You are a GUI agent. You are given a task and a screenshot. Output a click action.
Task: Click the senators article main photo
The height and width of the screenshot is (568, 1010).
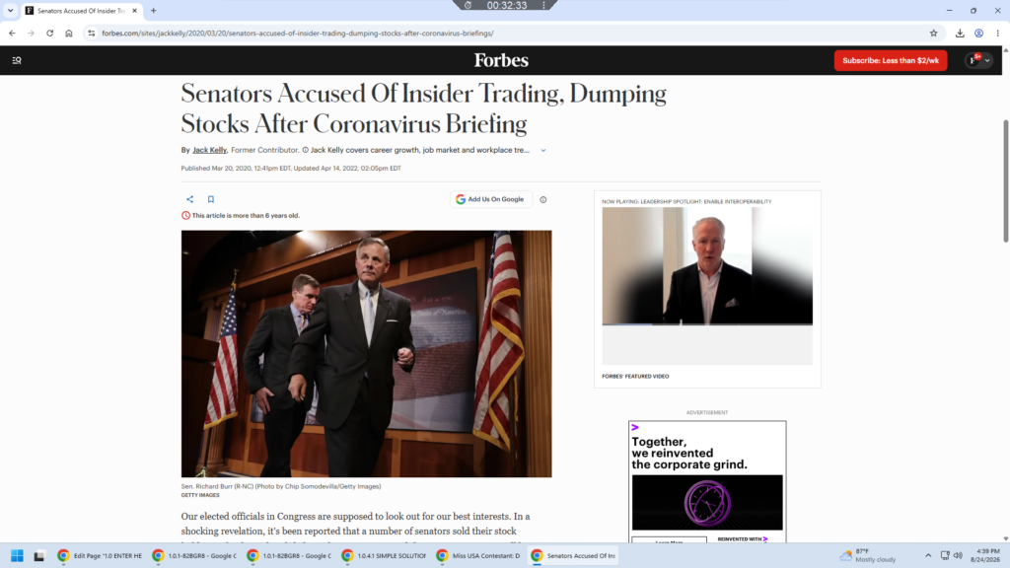(x=366, y=354)
